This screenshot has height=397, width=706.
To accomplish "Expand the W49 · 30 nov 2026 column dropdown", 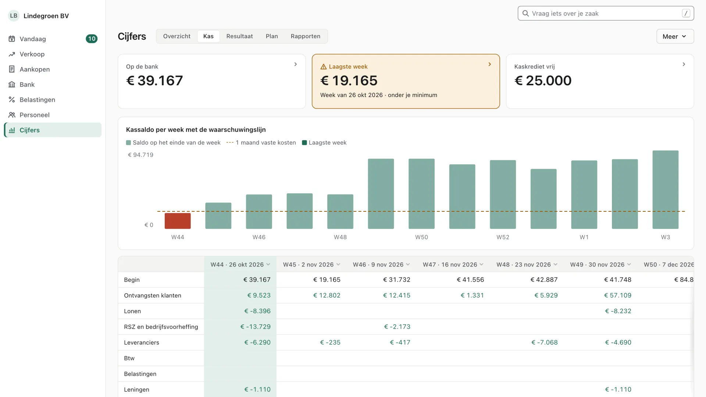I will click(x=629, y=265).
